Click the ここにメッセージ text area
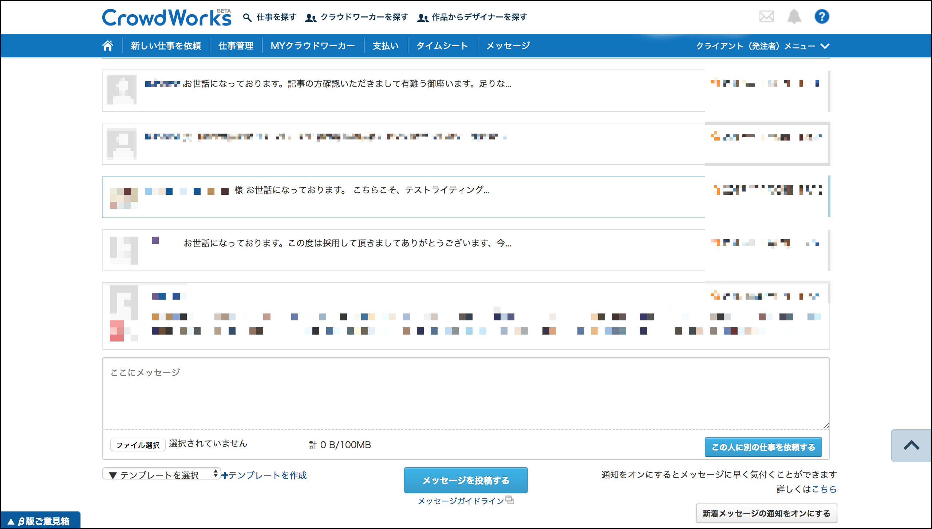The width and height of the screenshot is (932, 529). (466, 394)
